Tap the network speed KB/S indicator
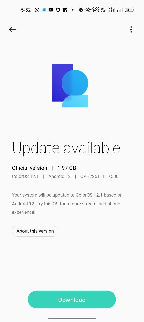 point(96,10)
